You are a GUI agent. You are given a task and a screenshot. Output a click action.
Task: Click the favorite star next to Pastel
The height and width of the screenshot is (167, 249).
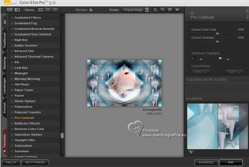tap(12, 95)
